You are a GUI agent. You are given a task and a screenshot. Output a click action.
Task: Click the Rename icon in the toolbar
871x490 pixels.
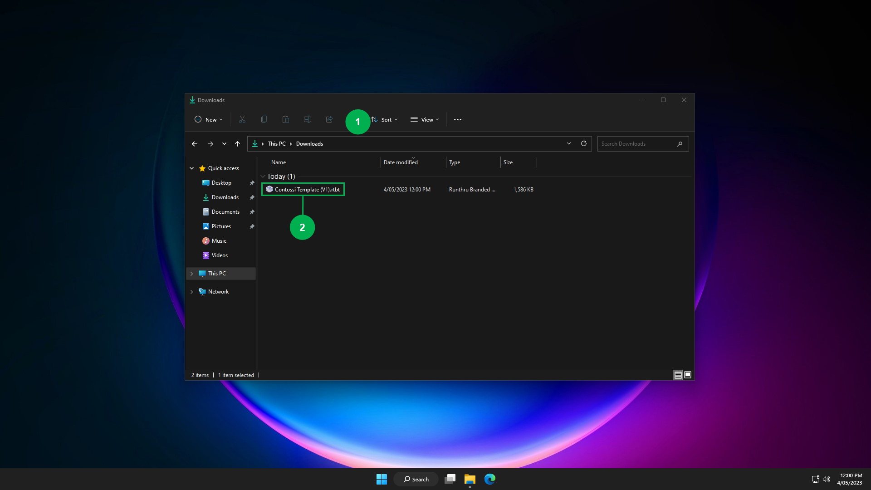(308, 120)
